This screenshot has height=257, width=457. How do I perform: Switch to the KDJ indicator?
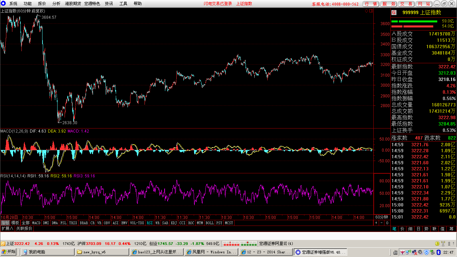tap(174, 223)
